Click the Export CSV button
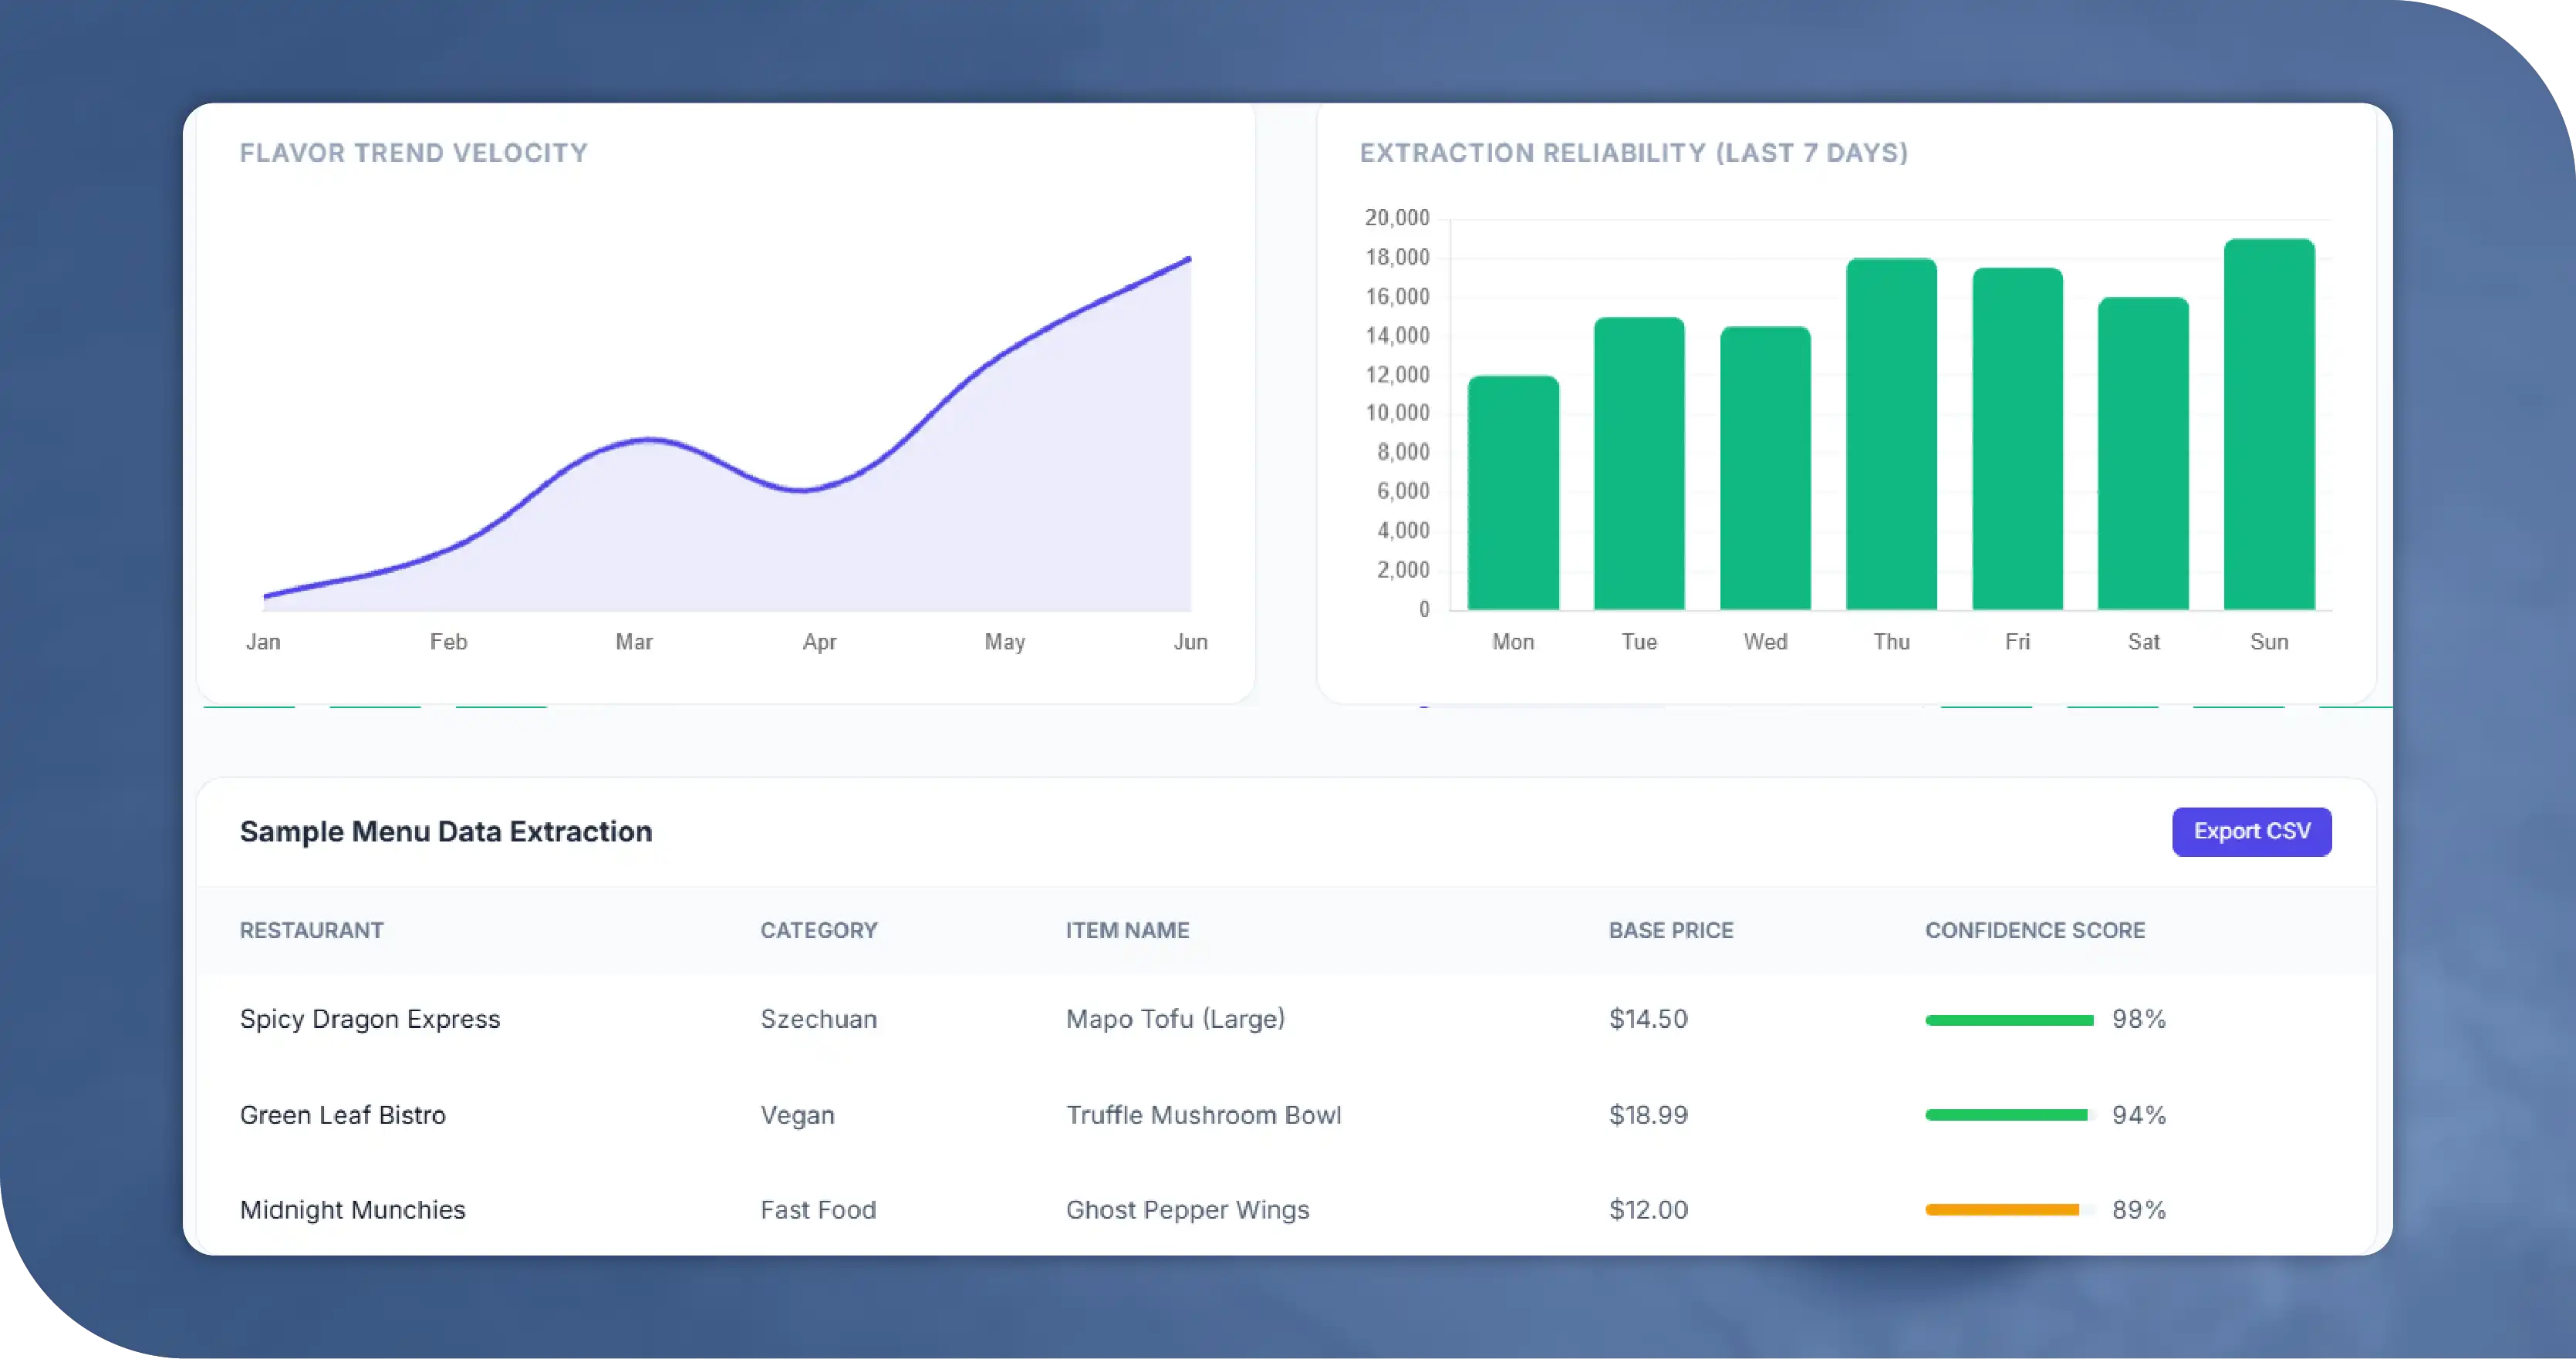Viewport: 2576px width, 1359px height. (x=2251, y=831)
